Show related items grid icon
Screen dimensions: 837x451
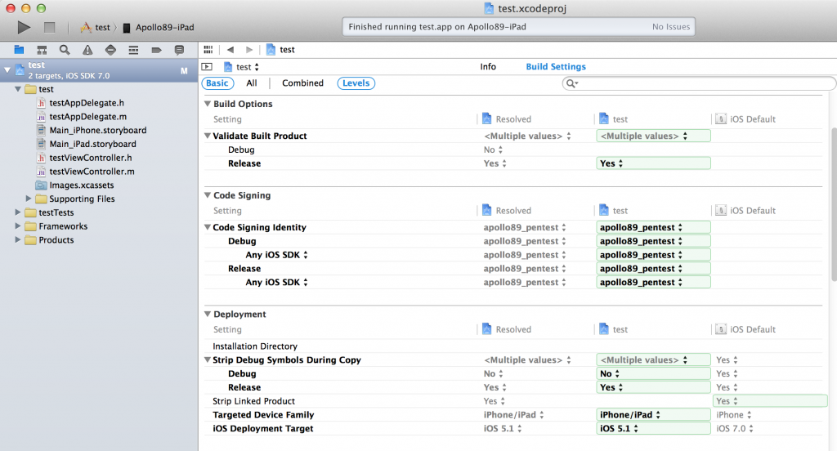click(x=208, y=50)
